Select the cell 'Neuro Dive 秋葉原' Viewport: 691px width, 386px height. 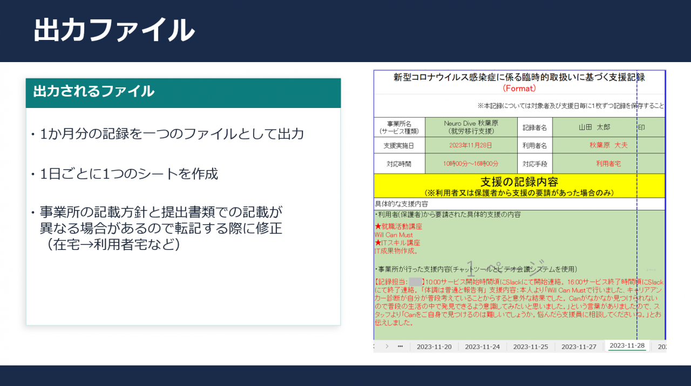coord(471,127)
